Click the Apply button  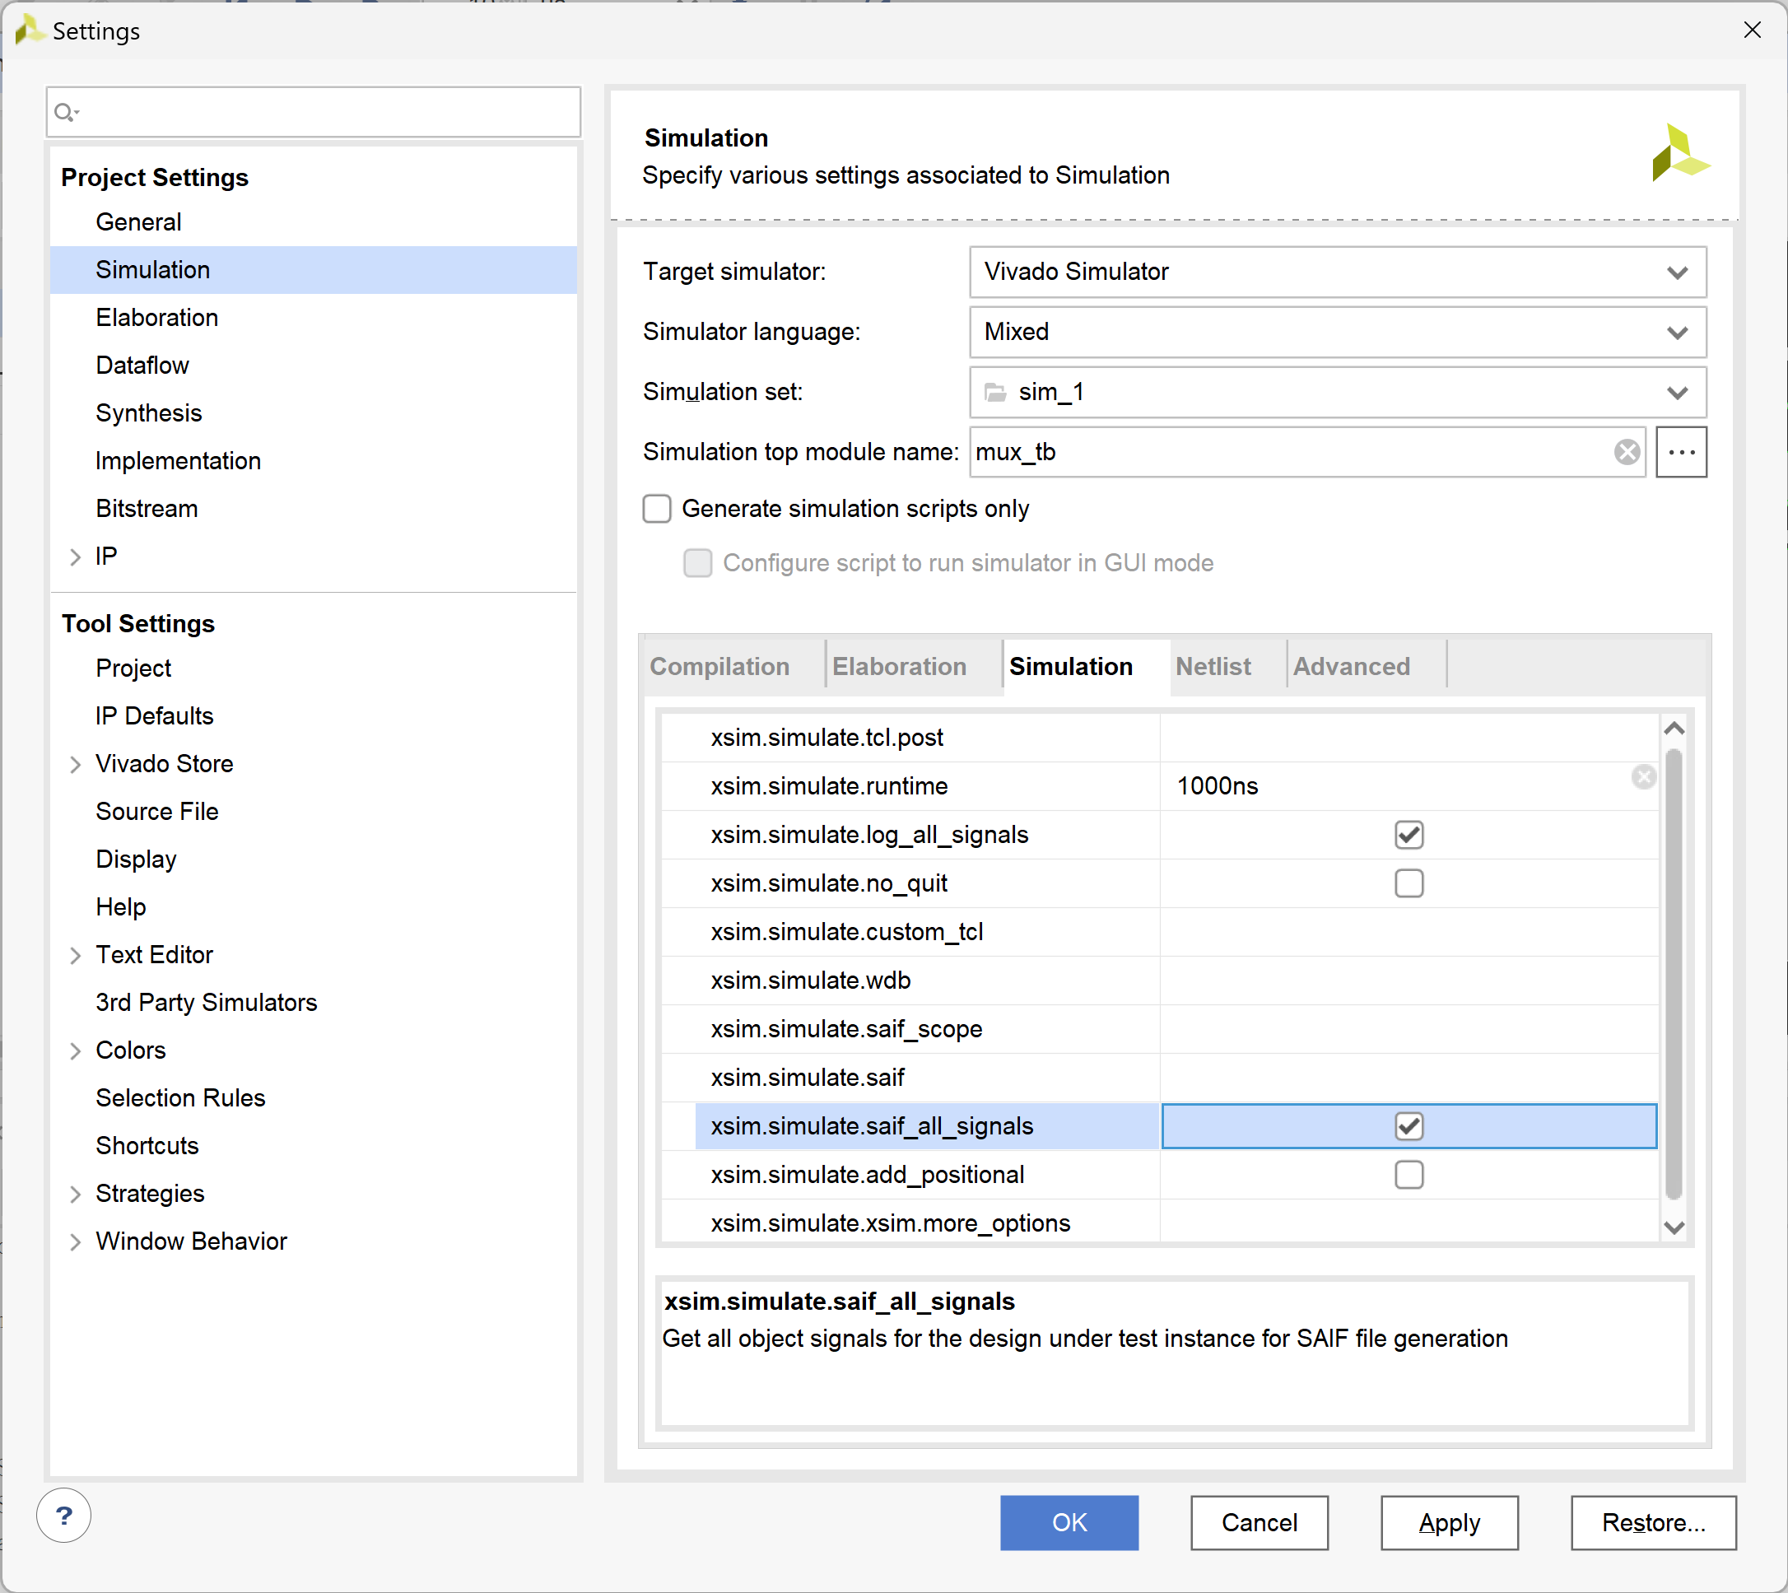1450,1523
